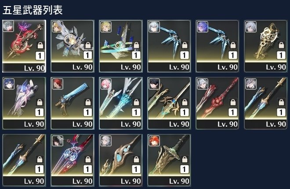
Task: Select the golden ornate gauntlet weapon card
Action: click(x=266, y=46)
